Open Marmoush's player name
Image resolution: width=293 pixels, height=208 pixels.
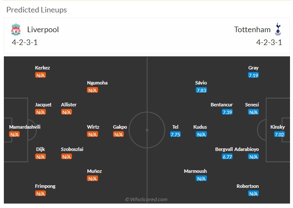[195, 171]
